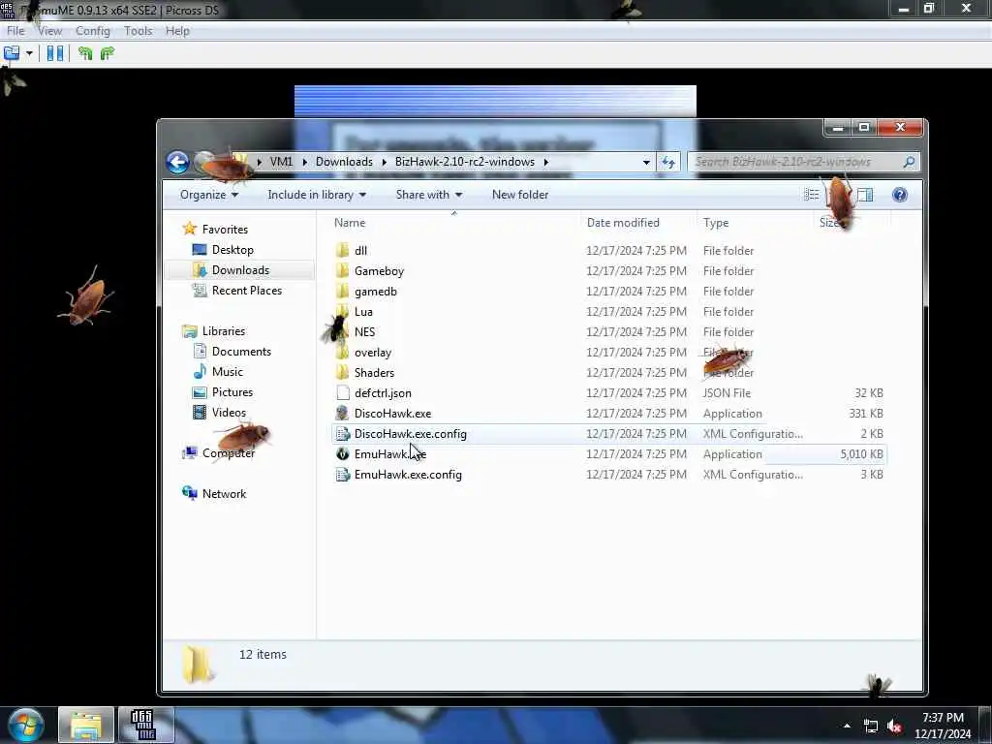The height and width of the screenshot is (744, 992).
Task: Create a New folder
Action: tap(520, 195)
